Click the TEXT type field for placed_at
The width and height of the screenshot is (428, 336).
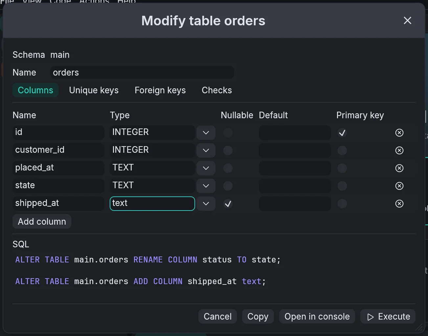click(x=152, y=168)
